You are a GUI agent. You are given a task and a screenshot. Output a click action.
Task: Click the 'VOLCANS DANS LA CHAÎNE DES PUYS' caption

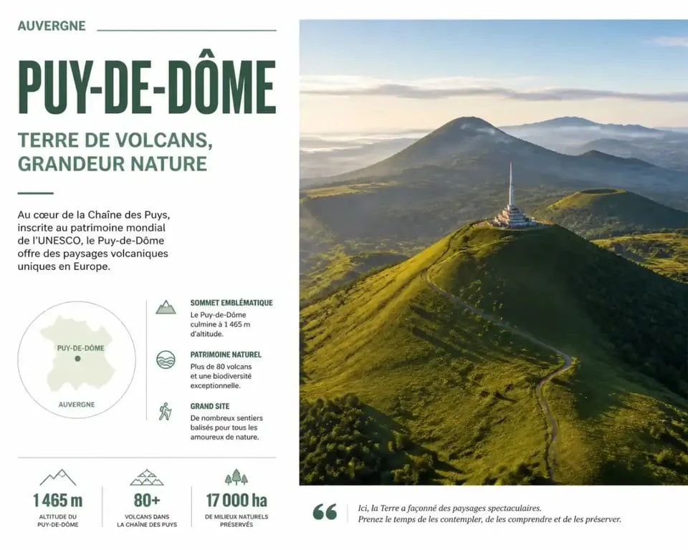[147, 521]
